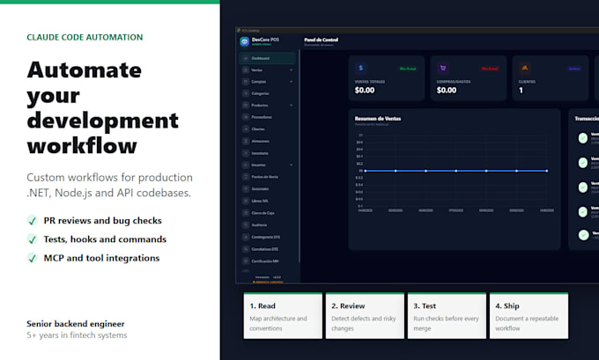Viewport: 599px width, 360px height.
Task: Click the red Mes Actual badge
Action: click(490, 69)
